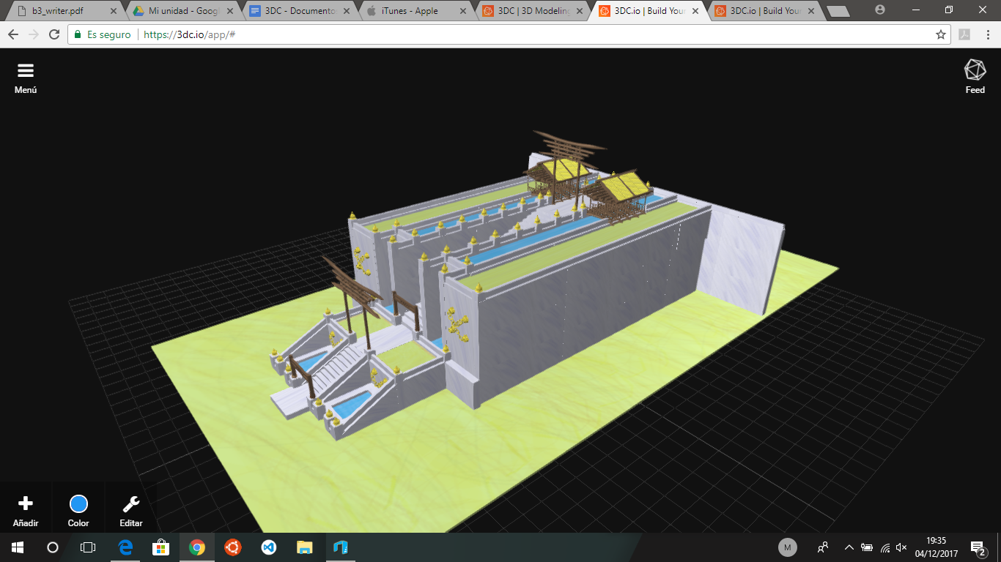Switch to the b3_writer.pdf tab

coord(62,11)
